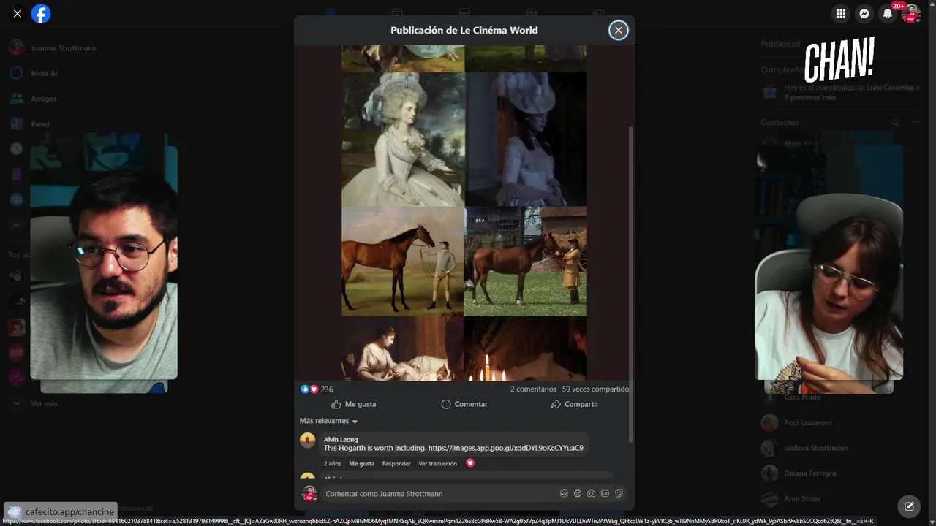Open the account profile picture menu
This screenshot has width=936, height=526.
911,13
